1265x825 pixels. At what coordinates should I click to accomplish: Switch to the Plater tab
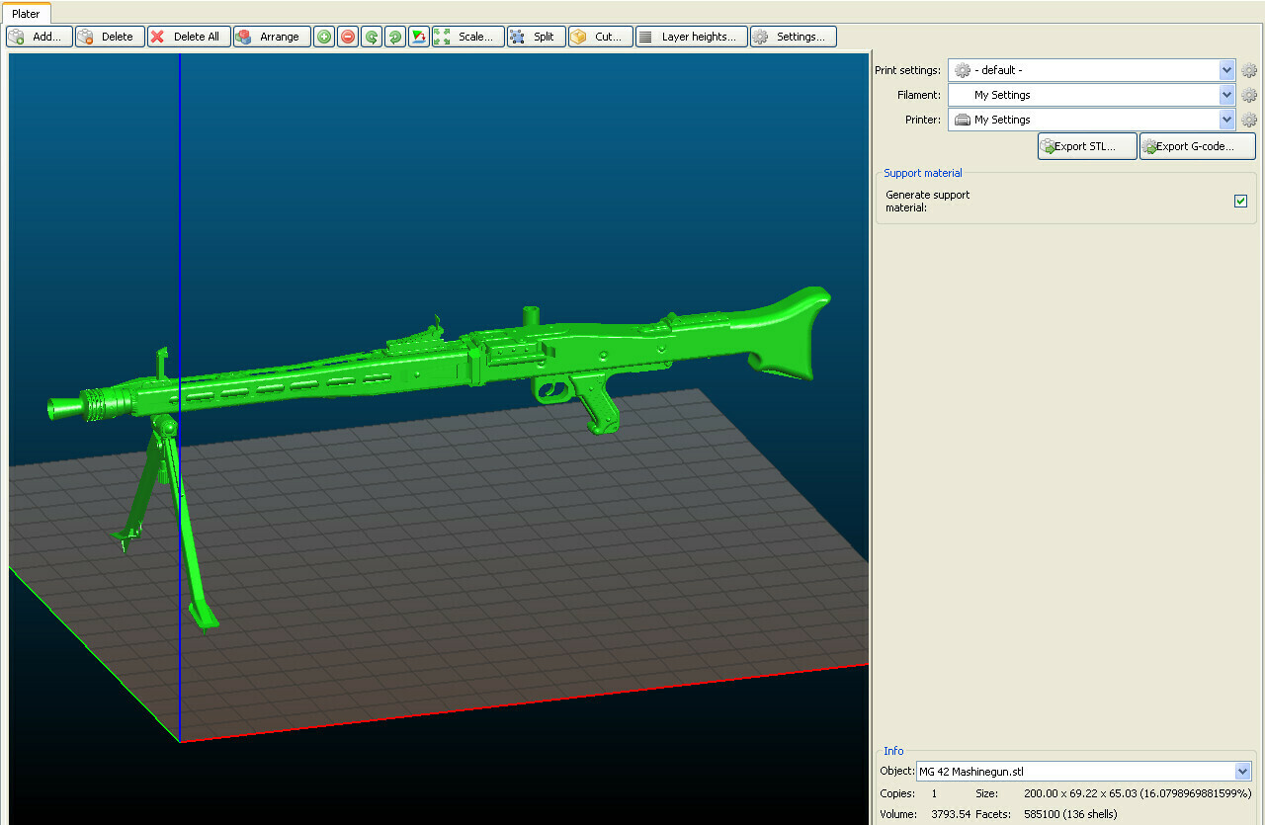pos(26,14)
